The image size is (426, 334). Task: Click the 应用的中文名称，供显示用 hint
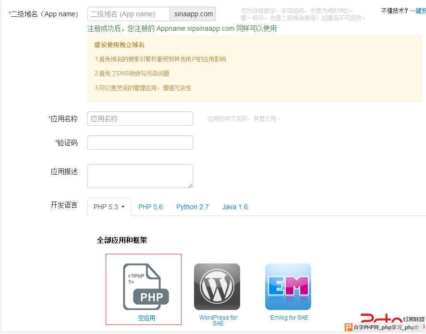[x=243, y=119]
